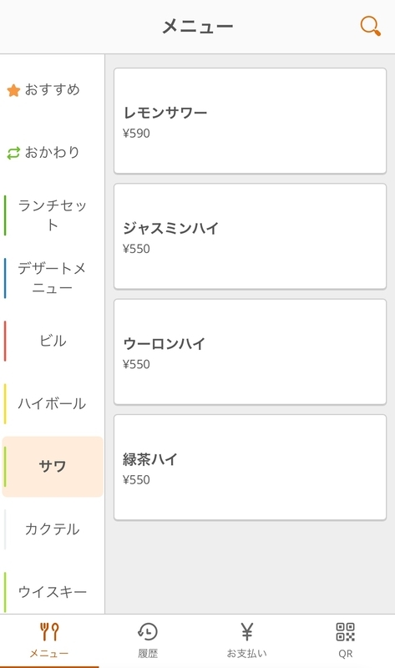Open the ハイボール category
Image resolution: width=395 pixels, height=668 pixels.
pyautogui.click(x=53, y=403)
